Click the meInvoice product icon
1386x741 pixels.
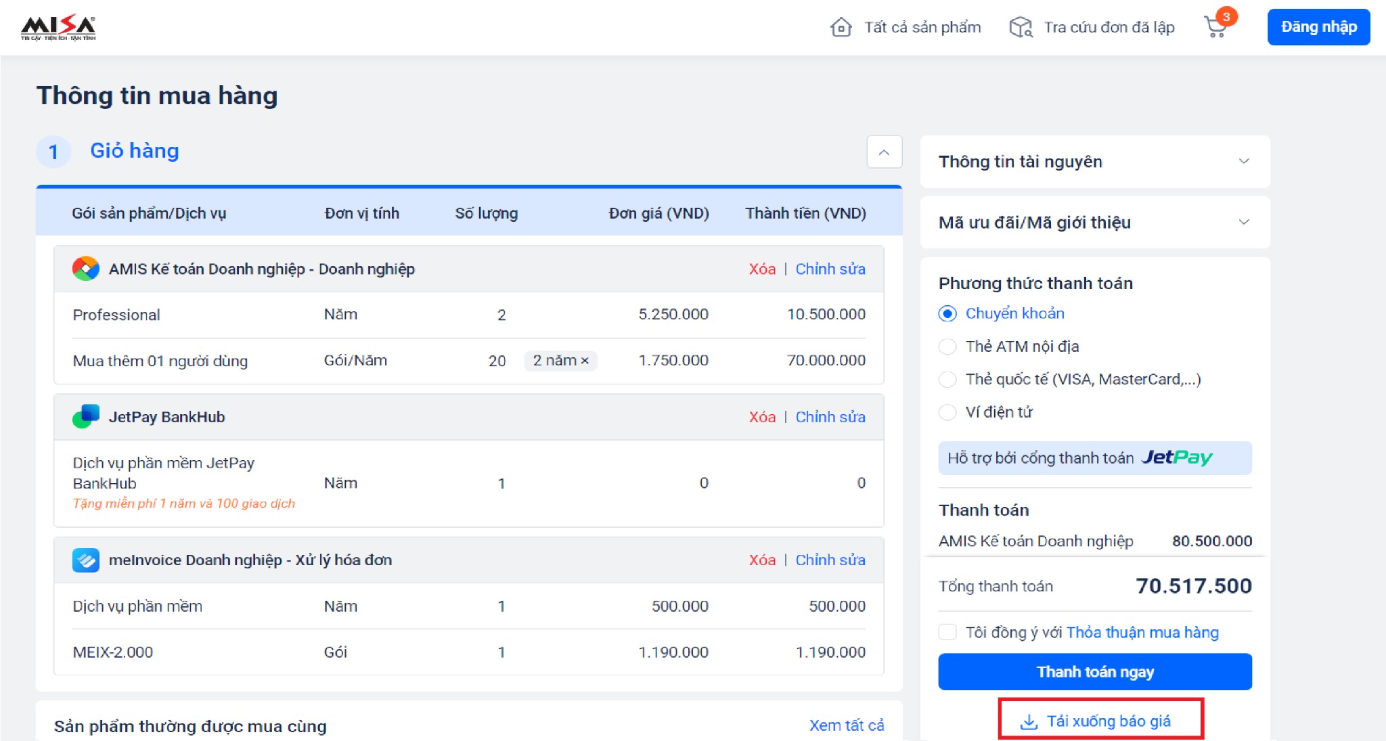[x=86, y=560]
